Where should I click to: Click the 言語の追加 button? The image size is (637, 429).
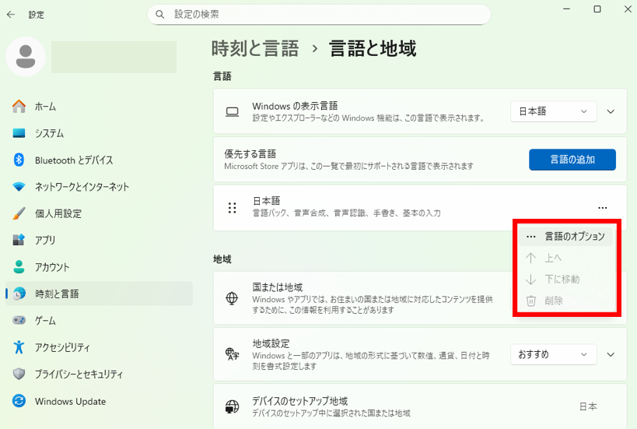(572, 160)
